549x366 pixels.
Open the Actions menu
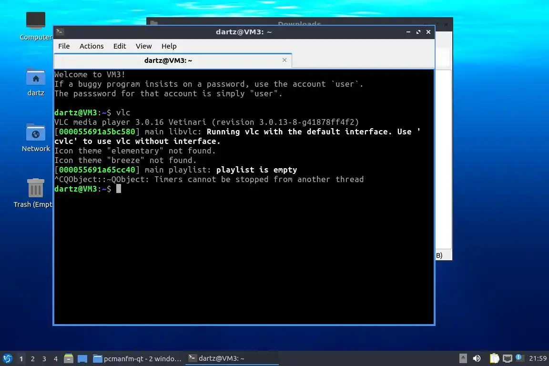(91, 46)
